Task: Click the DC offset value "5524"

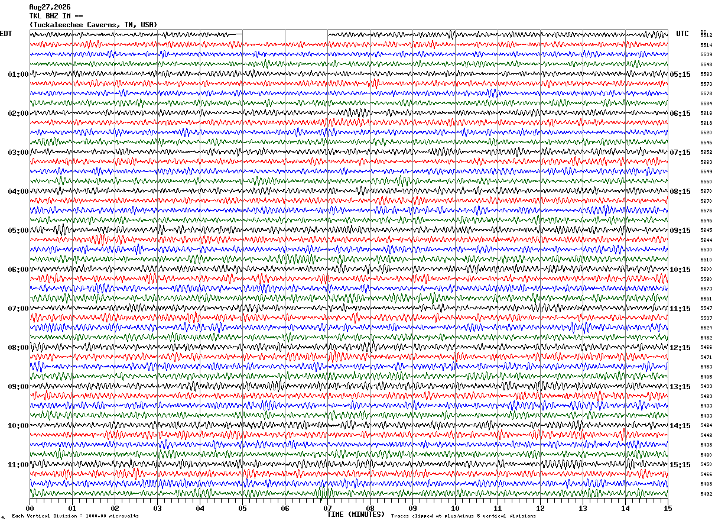Action: (706, 328)
